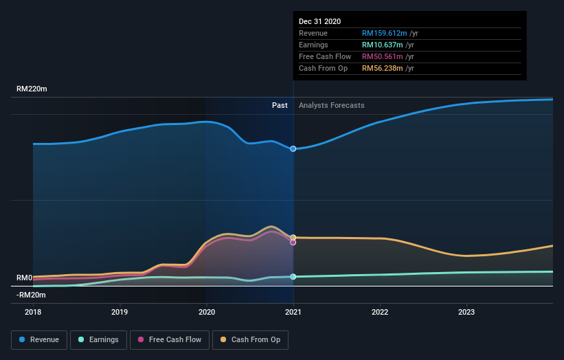Click the Free Cash Flow pink data point

[293, 243]
